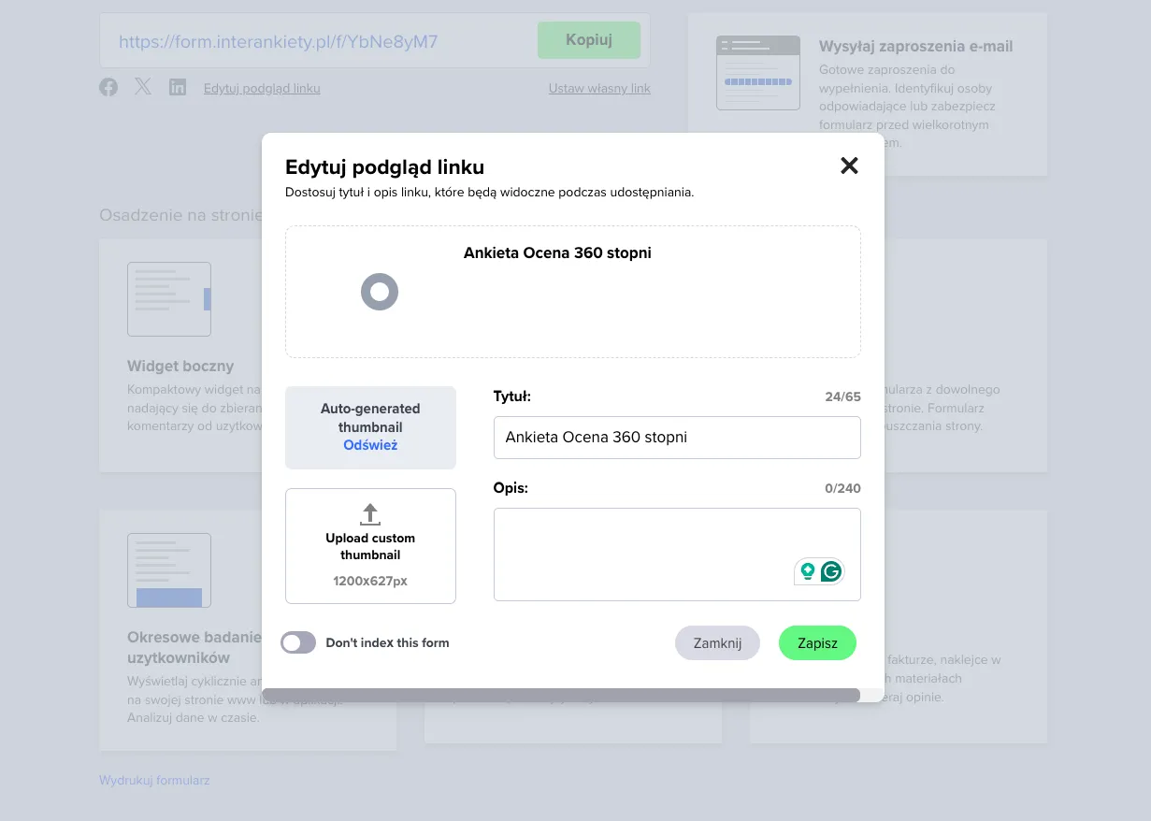
Task: Choose Upload custom thumbnail box
Action: 370,546
